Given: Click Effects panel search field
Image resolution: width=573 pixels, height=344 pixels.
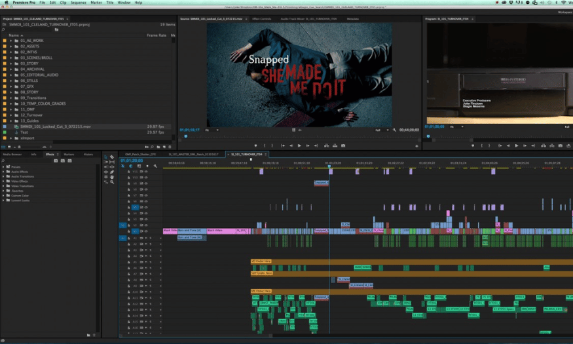Looking at the screenshot, I should tap(28, 161).
